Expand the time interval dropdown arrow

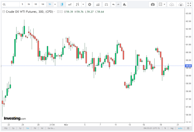(x=55, y=4)
